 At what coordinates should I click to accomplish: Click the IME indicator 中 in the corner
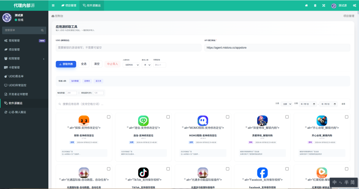point(335,182)
